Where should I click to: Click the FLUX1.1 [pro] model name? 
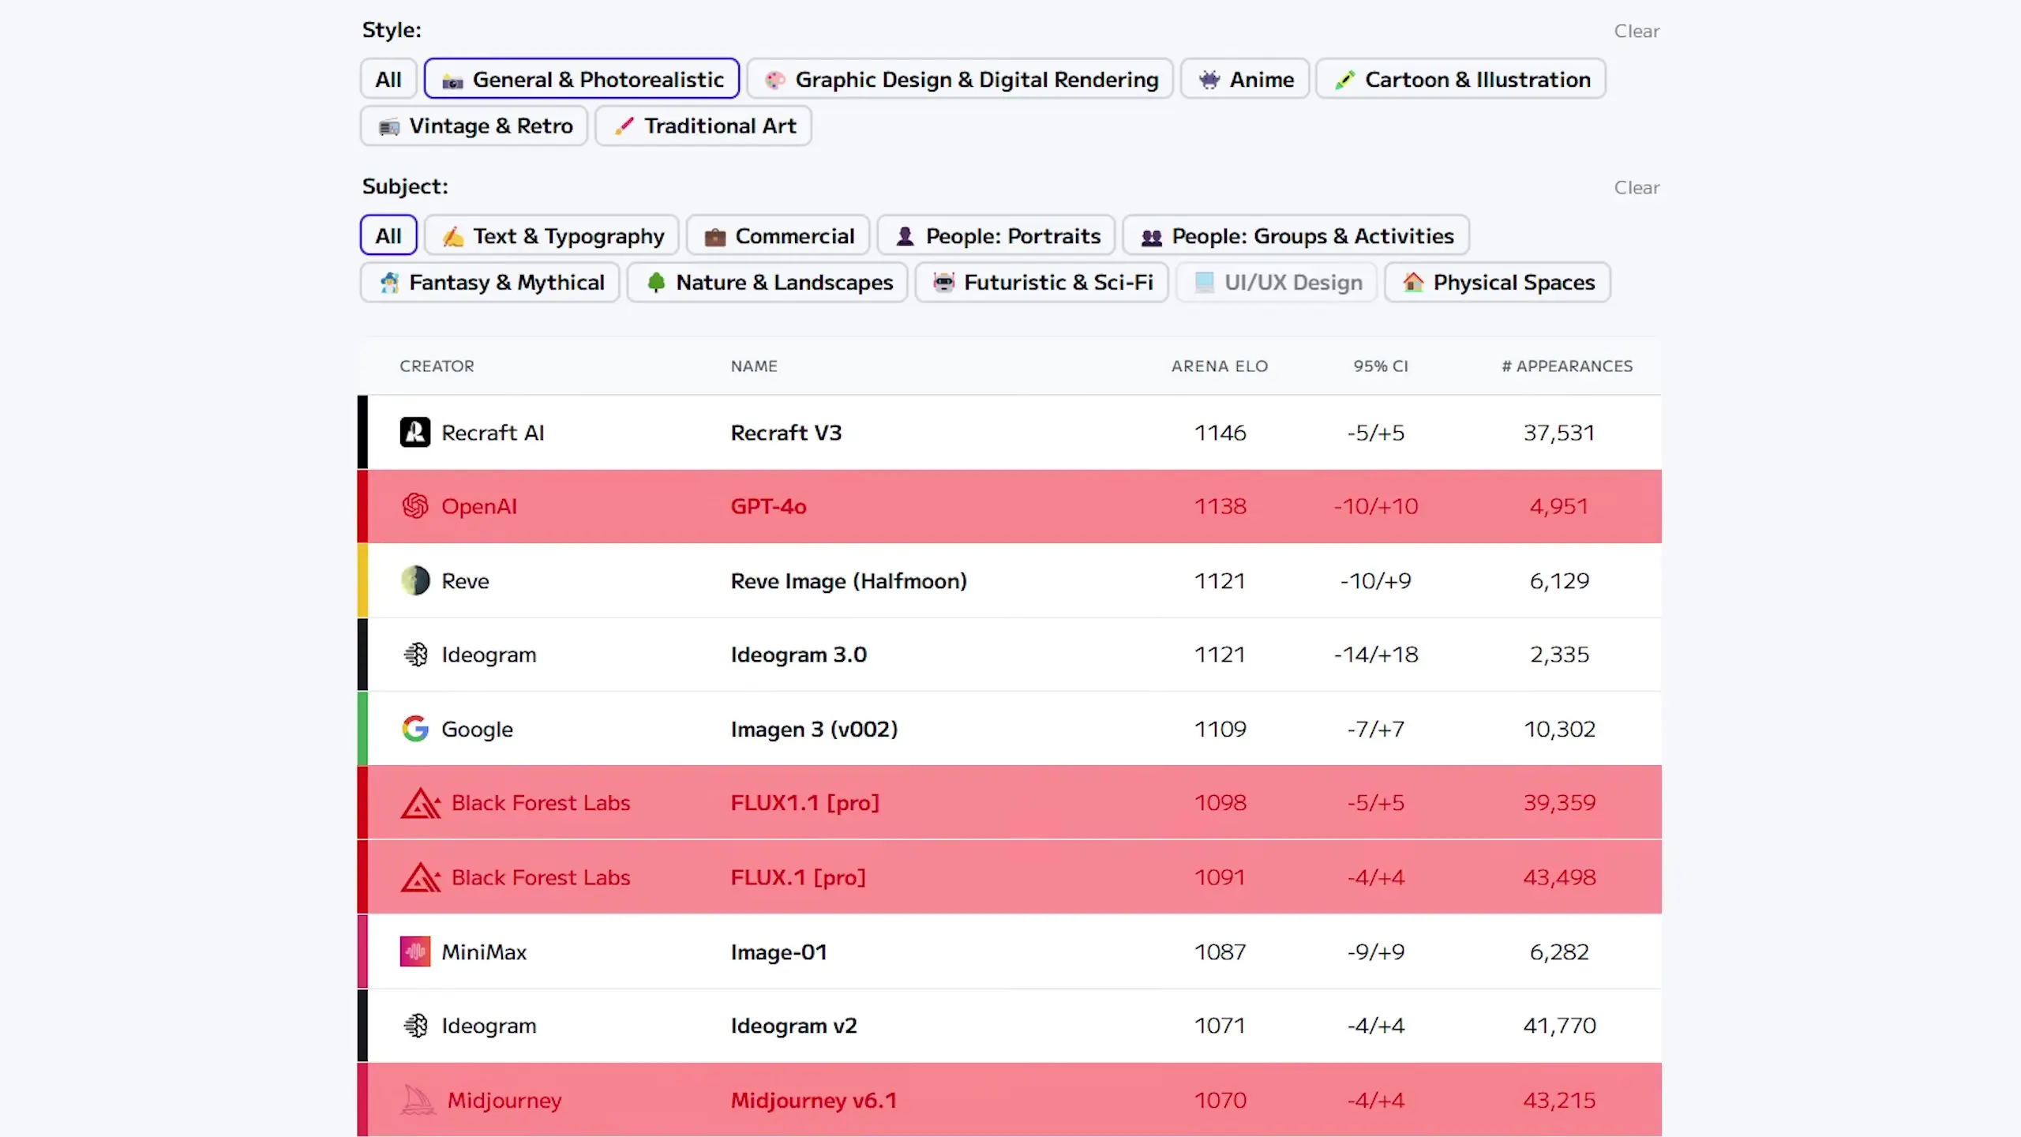pyautogui.click(x=804, y=803)
